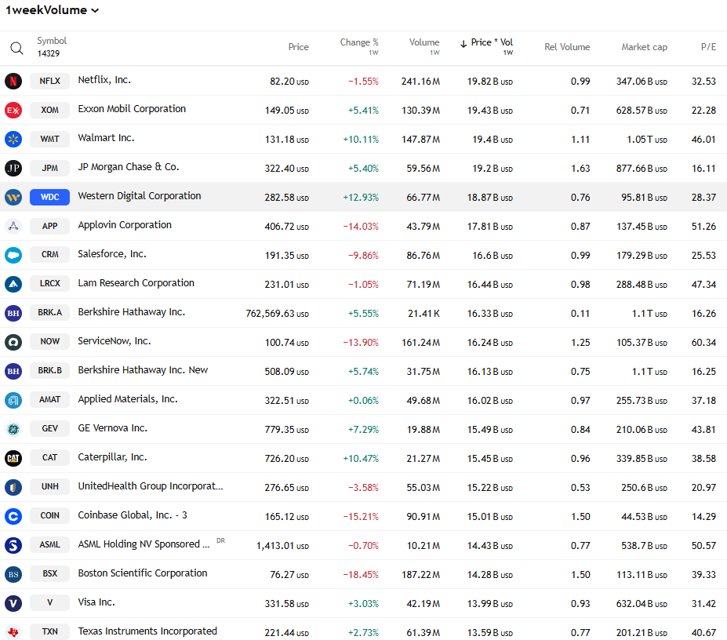Click the Texas Instruments logo icon
727x640 pixels.
coord(13,632)
